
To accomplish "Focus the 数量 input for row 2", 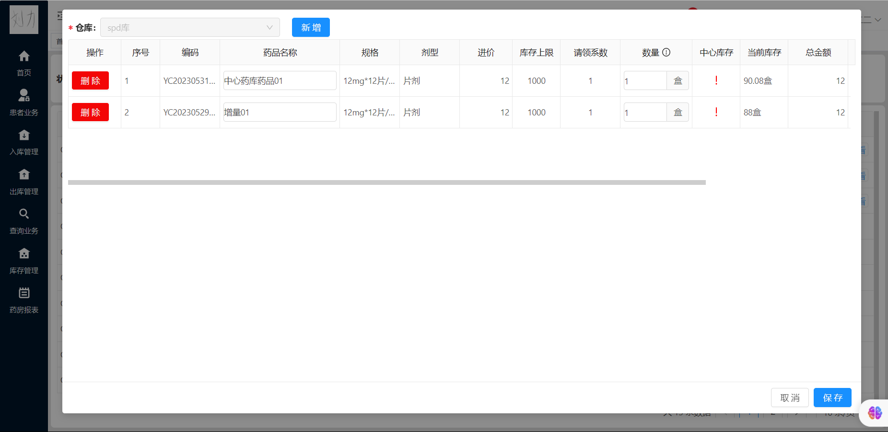I will (645, 112).
